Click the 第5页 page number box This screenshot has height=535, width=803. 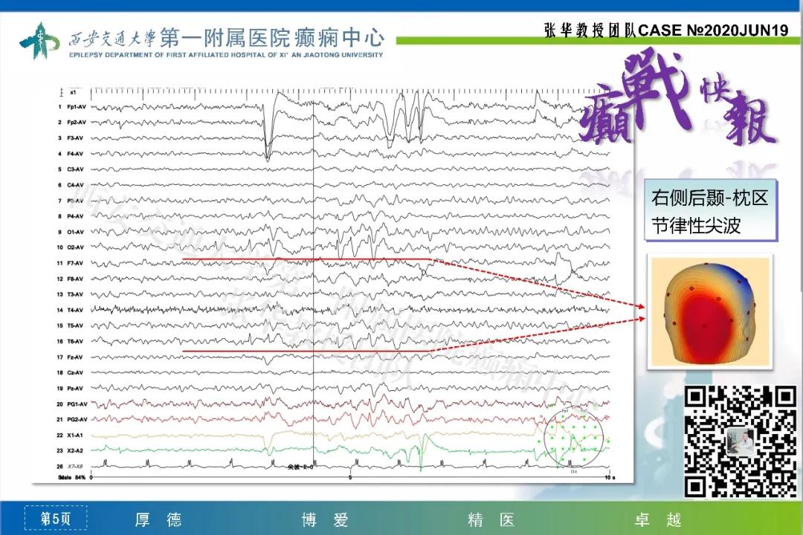[x=55, y=519]
